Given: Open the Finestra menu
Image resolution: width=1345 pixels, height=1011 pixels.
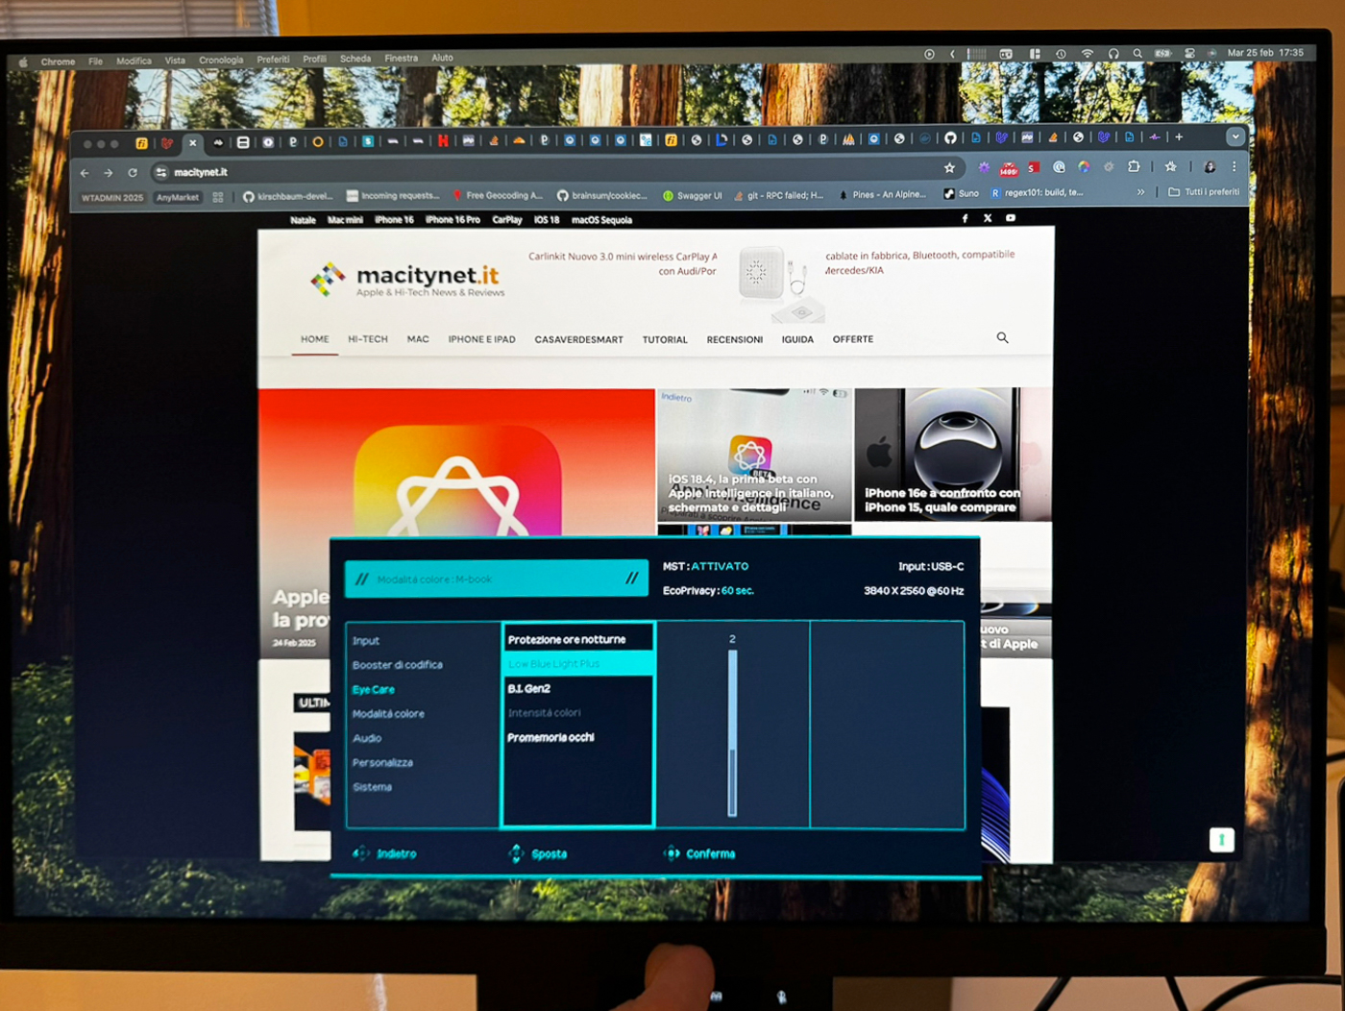Looking at the screenshot, I should click(x=401, y=58).
